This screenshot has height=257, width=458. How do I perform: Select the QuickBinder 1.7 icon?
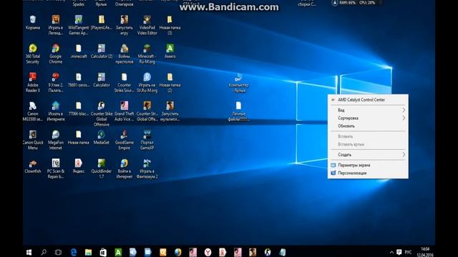tap(102, 168)
